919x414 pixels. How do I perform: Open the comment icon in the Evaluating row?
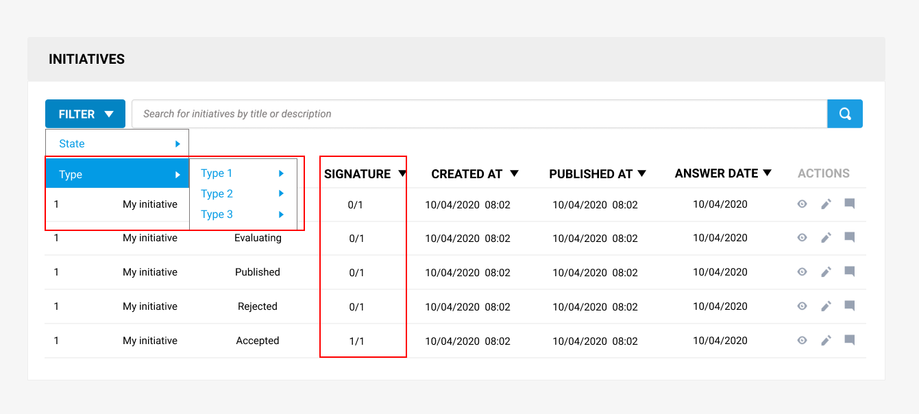(849, 238)
